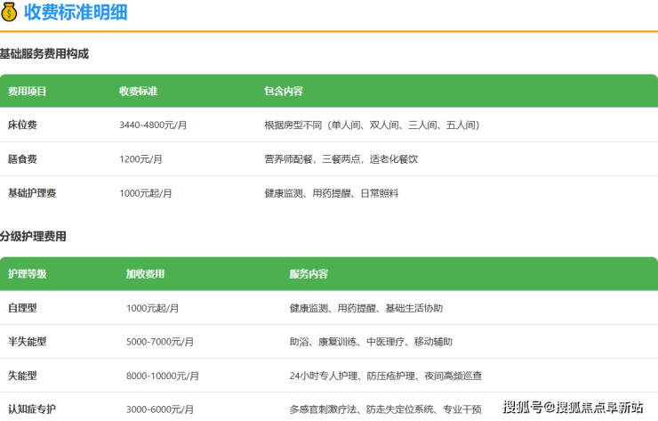Select the 失能型 care level label
Screen dimensions: 658x421
[22, 376]
